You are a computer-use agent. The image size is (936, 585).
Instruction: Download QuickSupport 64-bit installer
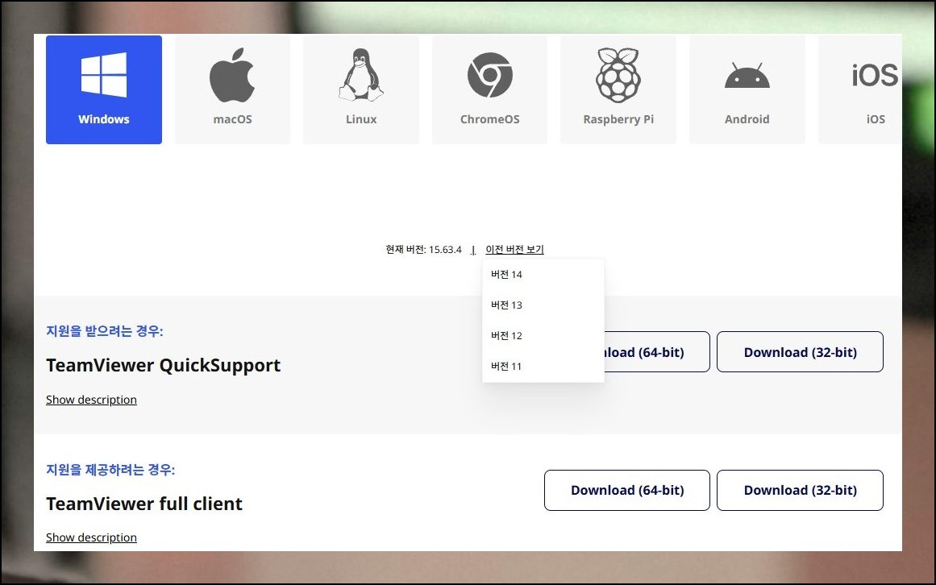[656, 352]
